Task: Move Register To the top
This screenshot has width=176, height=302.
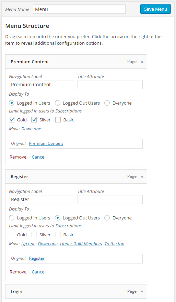Action: click(114, 244)
